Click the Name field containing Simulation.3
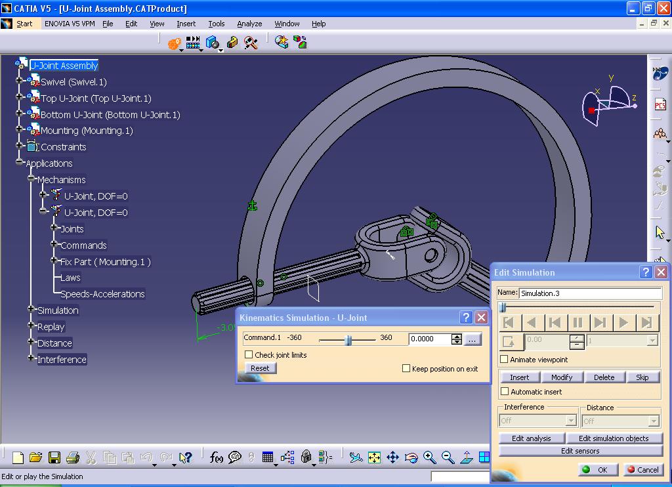 (591, 293)
